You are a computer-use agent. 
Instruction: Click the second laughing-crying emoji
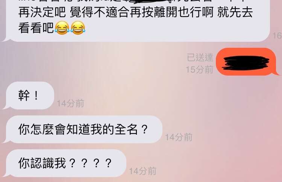pyautogui.click(x=78, y=27)
